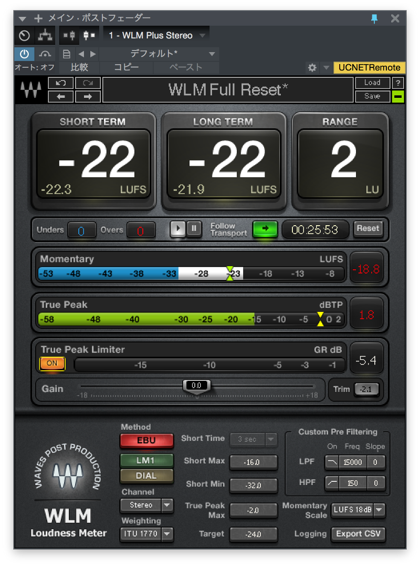
Task: Click the UCNETRemote button
Action: tap(369, 67)
